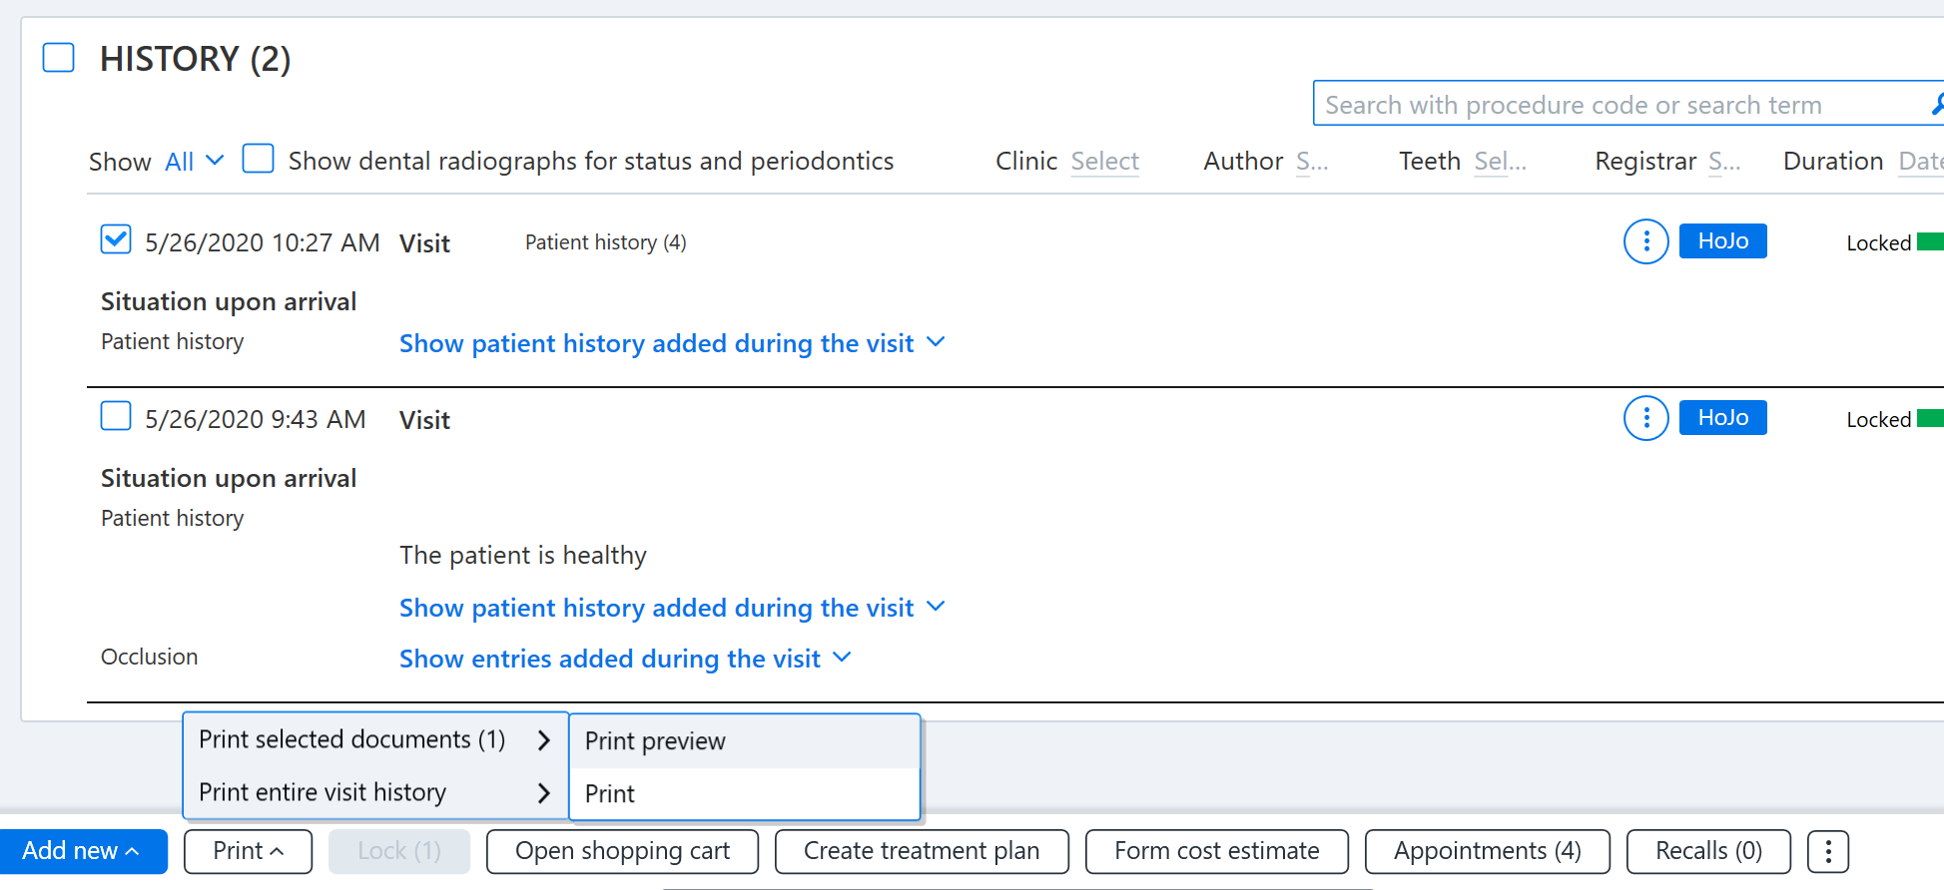Click HoJo badge on 10:27 AM visit
Image resolution: width=1944 pixels, height=890 pixels.
click(x=1722, y=240)
